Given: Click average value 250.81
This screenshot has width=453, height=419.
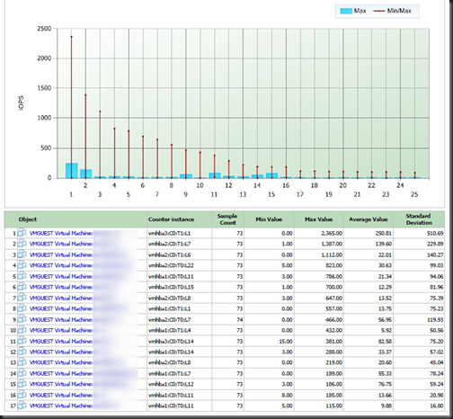Looking at the screenshot, I should pos(384,234).
